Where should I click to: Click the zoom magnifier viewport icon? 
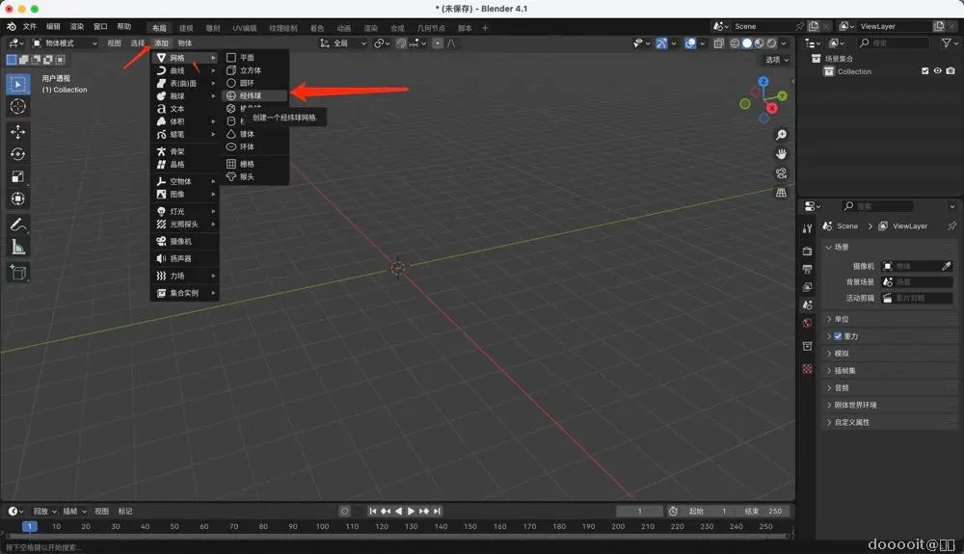tap(781, 135)
